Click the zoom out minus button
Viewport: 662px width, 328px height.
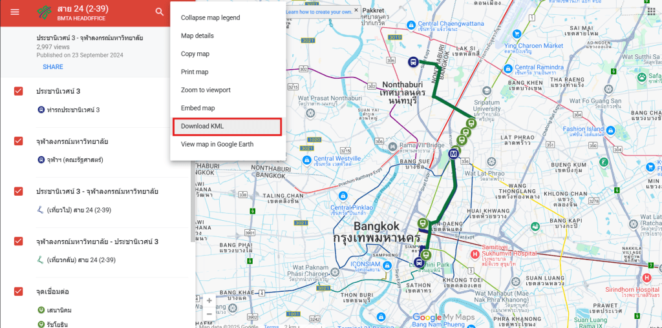tap(209, 314)
